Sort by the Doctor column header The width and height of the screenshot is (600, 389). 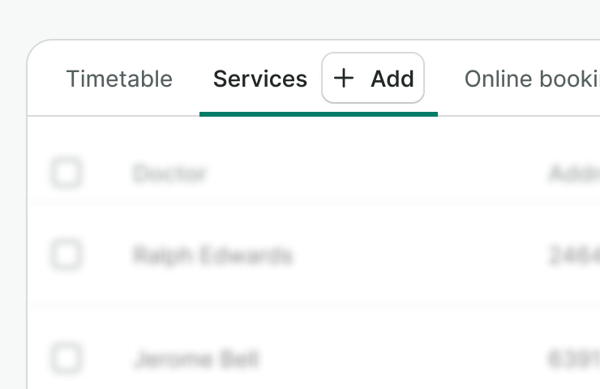[x=170, y=173]
